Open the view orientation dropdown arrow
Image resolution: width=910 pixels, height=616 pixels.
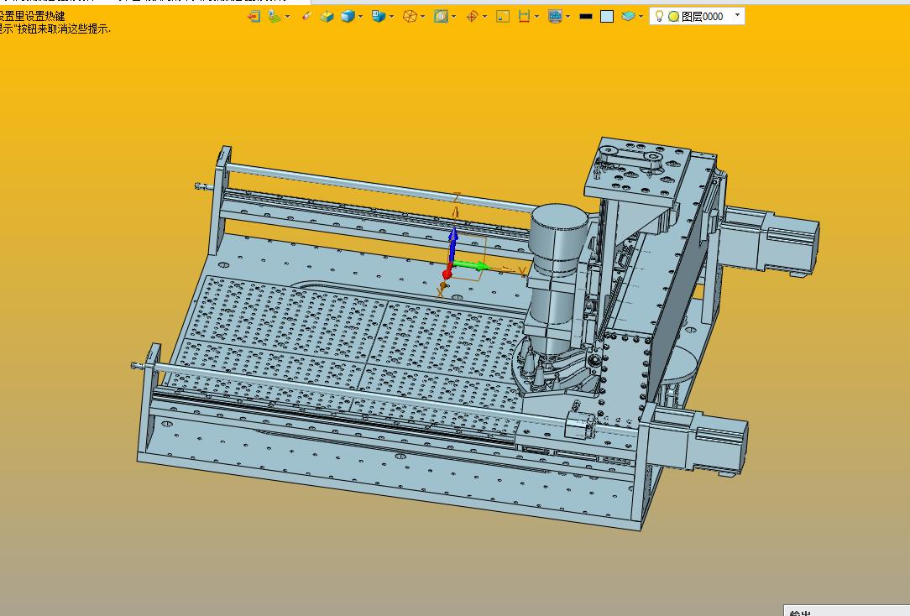[x=392, y=17]
